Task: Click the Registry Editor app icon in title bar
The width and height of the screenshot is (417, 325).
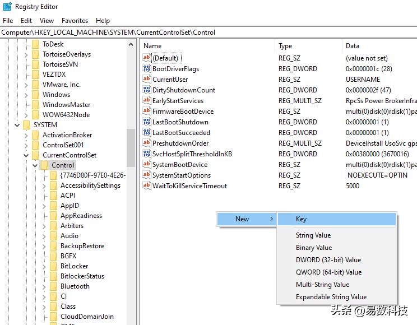Action: pos(7,7)
